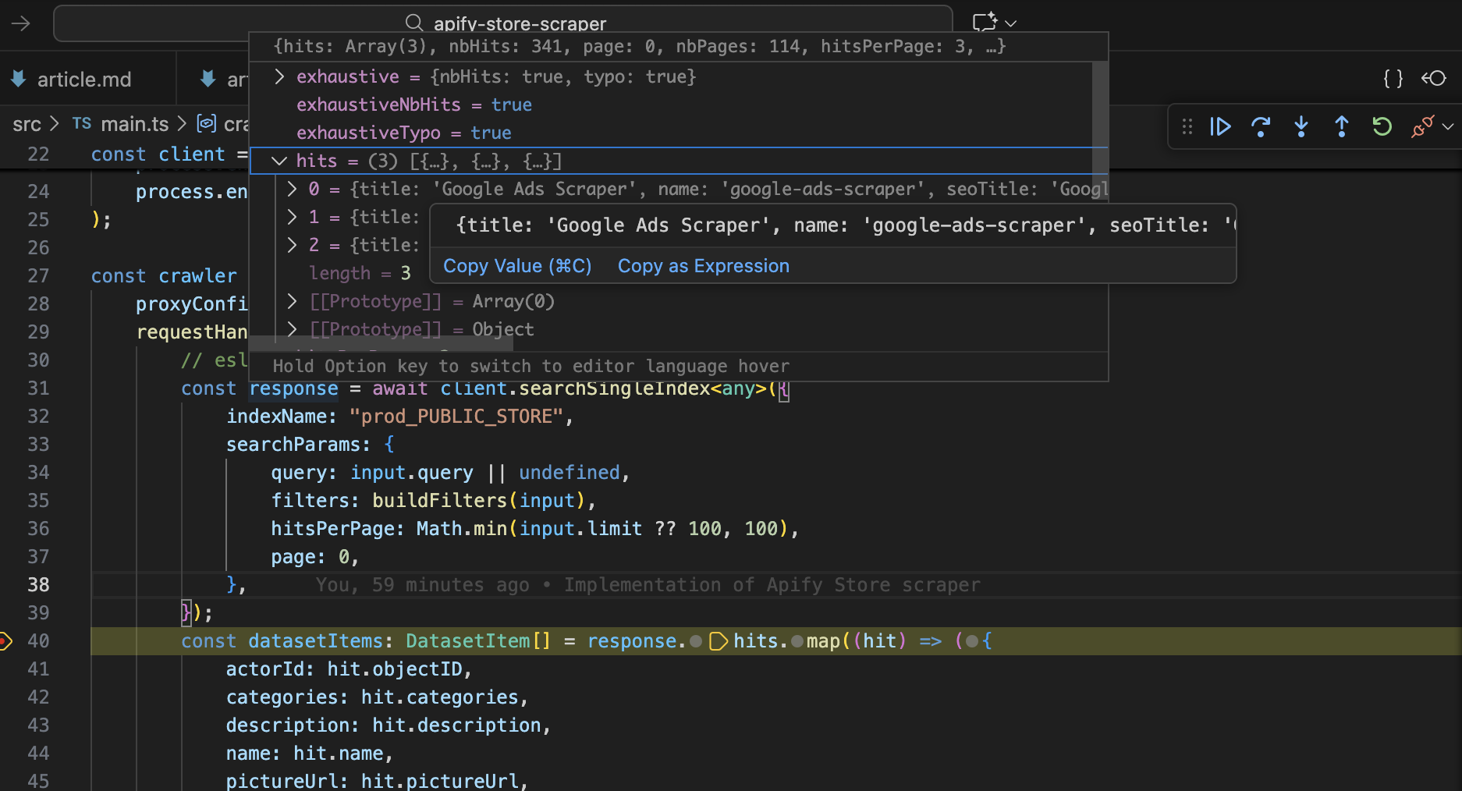
Task: Click the symbol icon in breadcrumbs
Action: click(207, 123)
